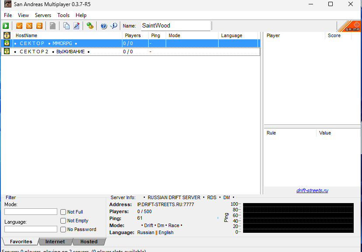Open the Settings gears icon
Image resolution: width=362 pixels, height=252 pixels.
tap(90, 26)
